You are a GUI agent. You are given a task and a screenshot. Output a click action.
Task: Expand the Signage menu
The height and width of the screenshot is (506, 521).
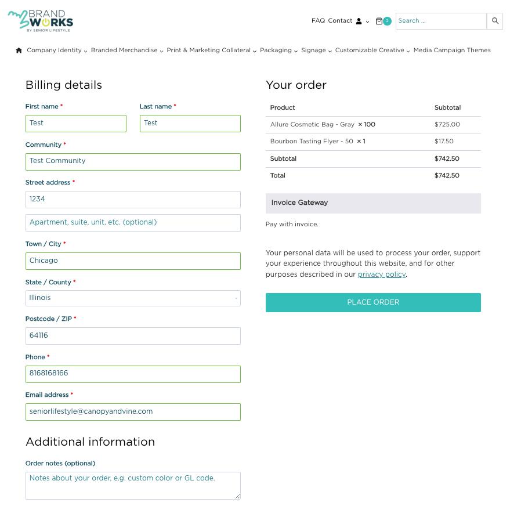316,50
